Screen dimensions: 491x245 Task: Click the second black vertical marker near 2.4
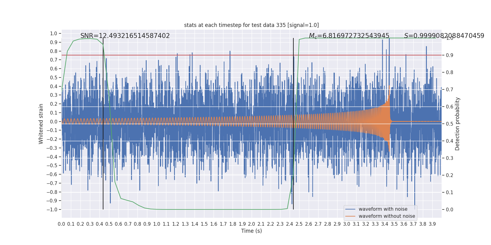coord(293,124)
